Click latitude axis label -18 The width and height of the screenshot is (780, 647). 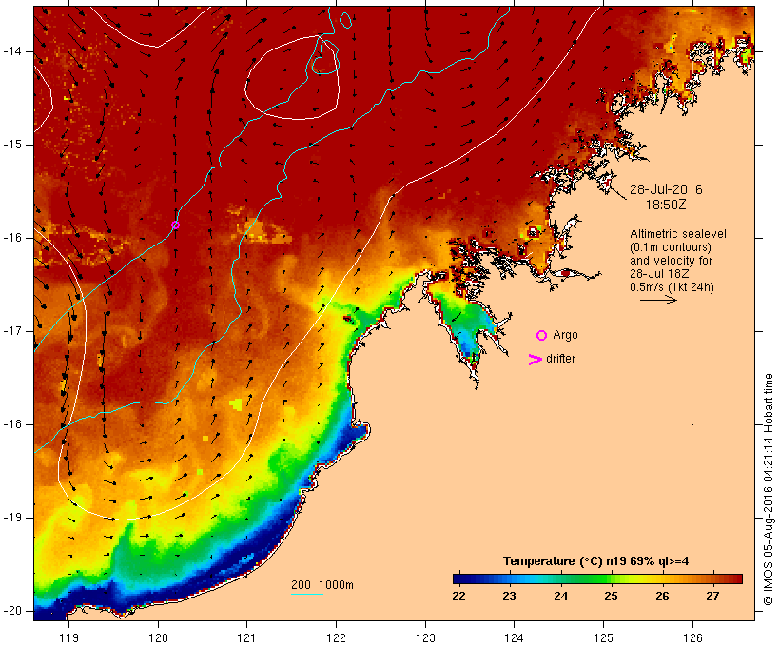point(12,424)
